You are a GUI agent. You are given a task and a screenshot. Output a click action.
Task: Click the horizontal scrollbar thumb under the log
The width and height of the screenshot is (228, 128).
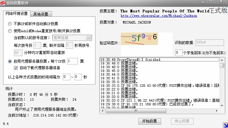(136, 111)
